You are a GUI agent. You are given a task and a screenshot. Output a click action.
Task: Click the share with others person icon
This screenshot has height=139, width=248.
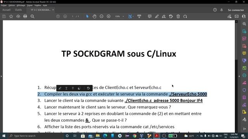tap(244, 16)
